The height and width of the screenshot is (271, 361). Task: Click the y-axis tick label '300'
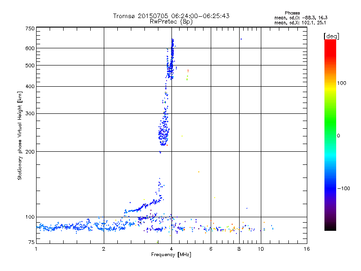(30, 114)
